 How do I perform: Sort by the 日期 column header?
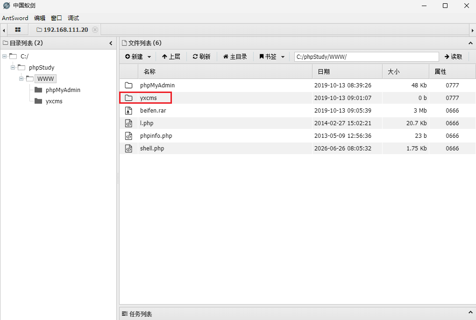[347, 71]
